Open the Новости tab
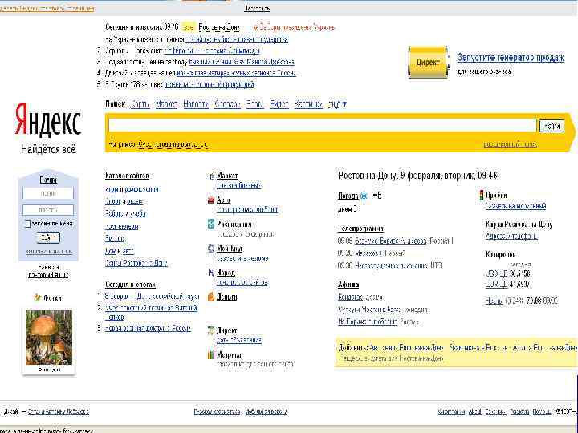 click(x=196, y=104)
